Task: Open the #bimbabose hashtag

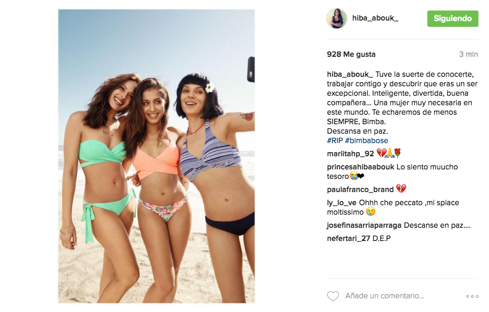Action: click(366, 140)
